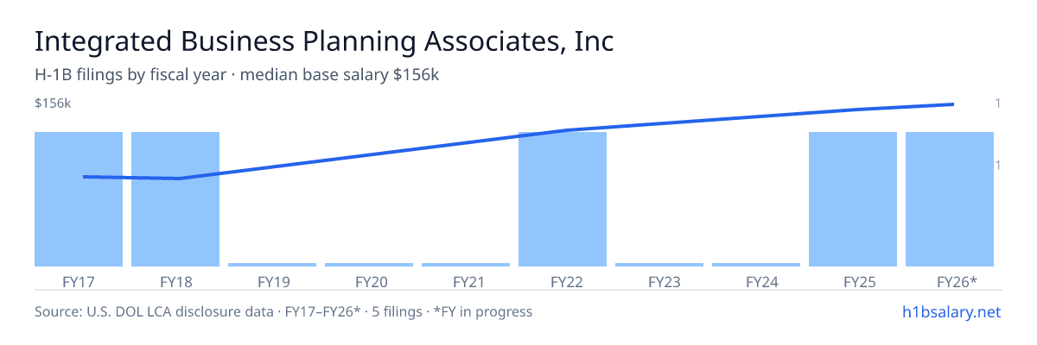Click the FY26* filings bar
The image size is (1037, 345).
pyautogui.click(x=950, y=199)
